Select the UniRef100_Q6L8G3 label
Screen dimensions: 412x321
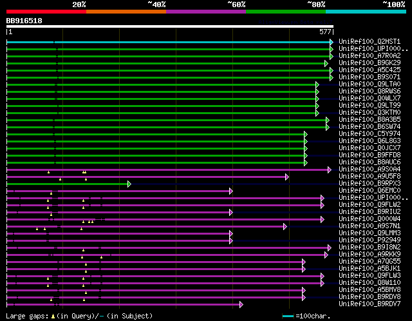click(370, 141)
